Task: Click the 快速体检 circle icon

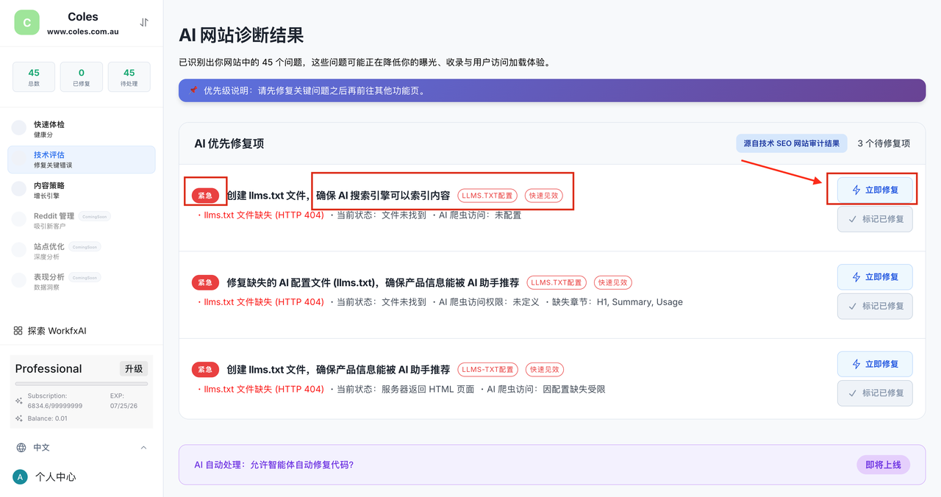Action: point(19,128)
